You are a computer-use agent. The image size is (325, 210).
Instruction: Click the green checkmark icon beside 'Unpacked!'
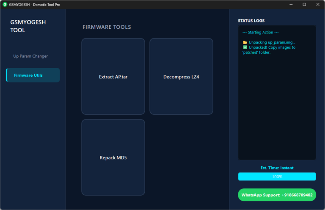point(245,47)
